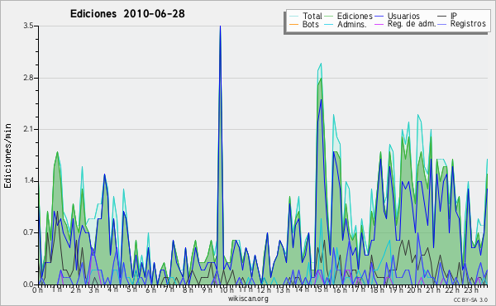
Task: Click the 2.1 y-axis value label
Action: (28, 129)
